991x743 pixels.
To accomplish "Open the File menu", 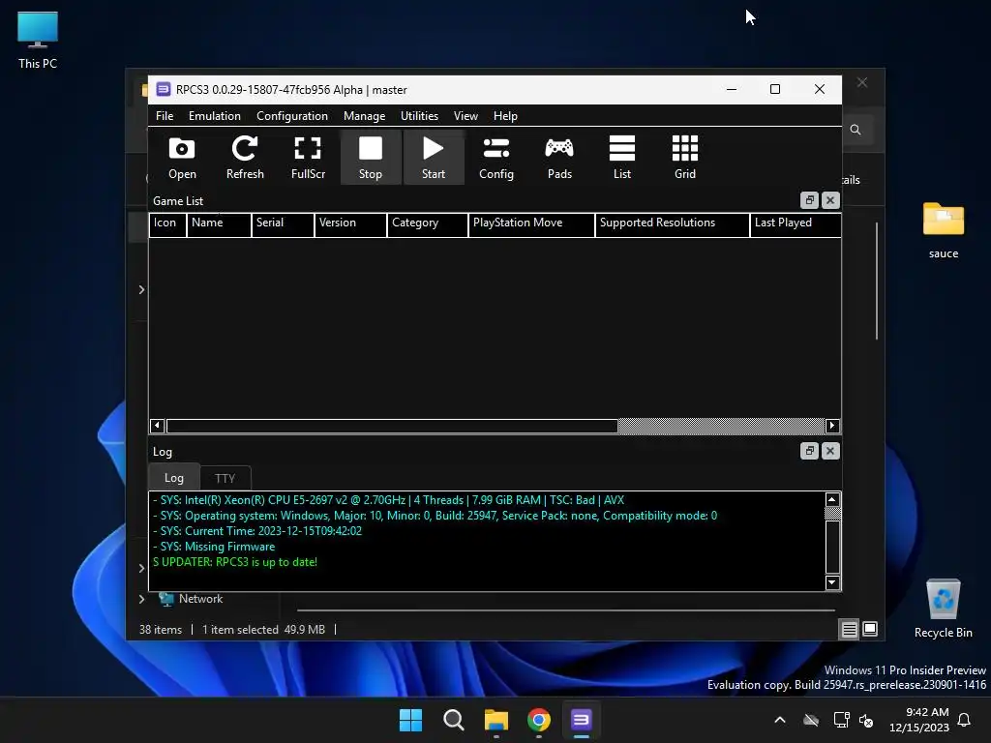I will [165, 116].
